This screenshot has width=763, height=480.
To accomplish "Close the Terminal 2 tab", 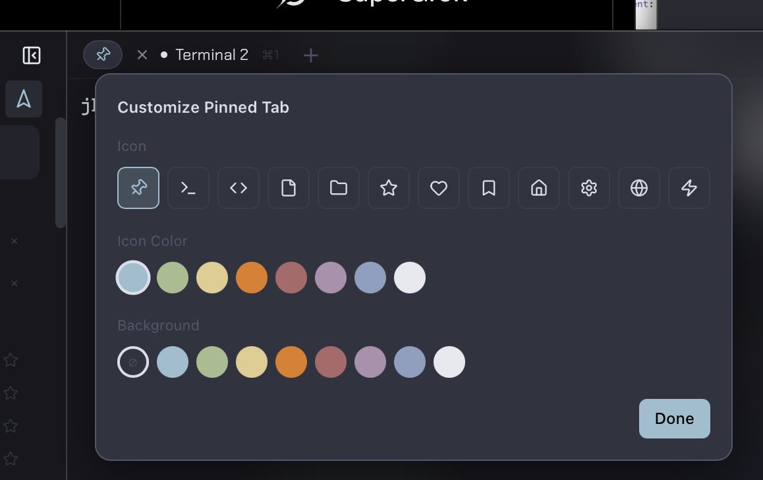I will point(142,55).
